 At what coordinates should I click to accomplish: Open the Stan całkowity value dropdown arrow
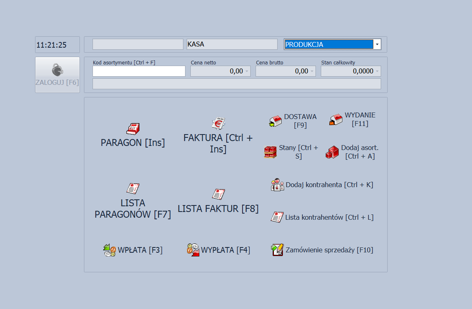coord(377,71)
